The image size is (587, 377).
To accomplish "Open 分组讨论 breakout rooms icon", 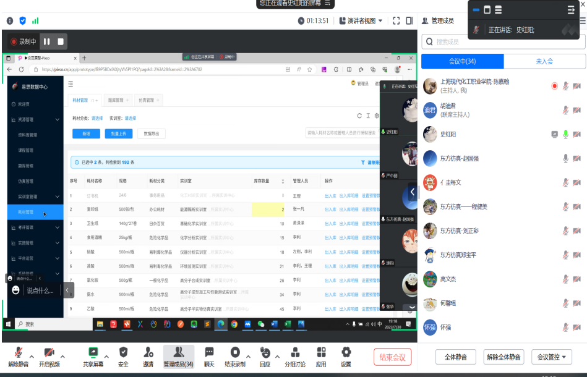I will (295, 352).
